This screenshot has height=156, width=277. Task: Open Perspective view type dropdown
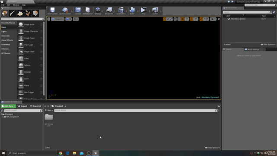point(58,19)
